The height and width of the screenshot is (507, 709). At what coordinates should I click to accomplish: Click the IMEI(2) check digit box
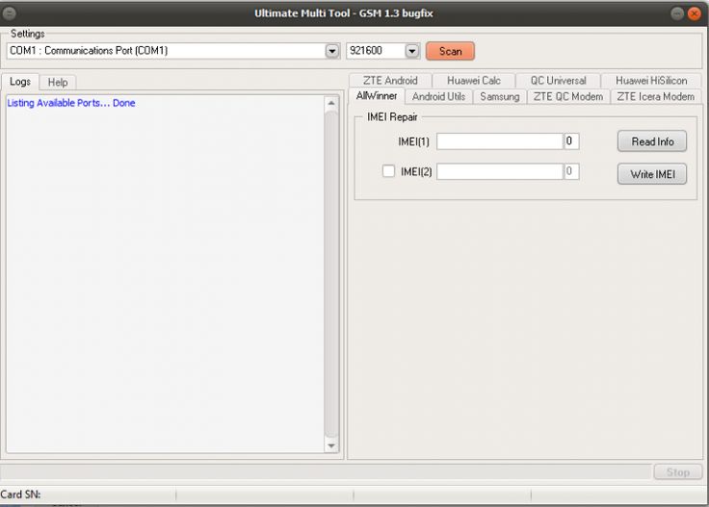[571, 171]
